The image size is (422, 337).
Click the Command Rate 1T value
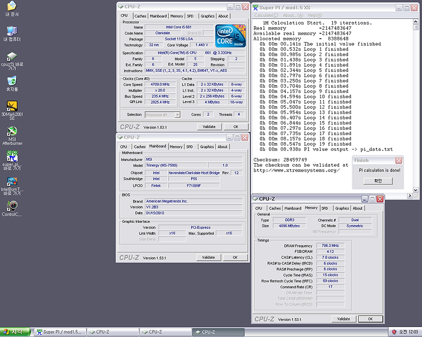pyautogui.click(x=330, y=287)
